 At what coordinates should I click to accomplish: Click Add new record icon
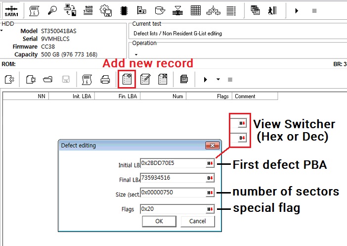click(x=127, y=79)
